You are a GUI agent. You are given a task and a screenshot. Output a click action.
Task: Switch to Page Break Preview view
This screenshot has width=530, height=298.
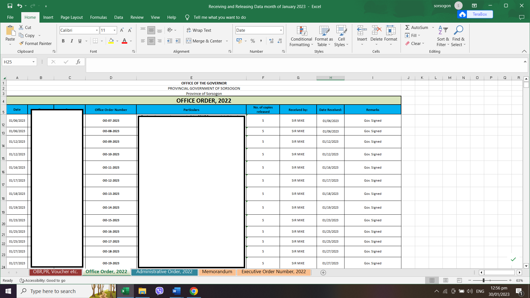(459, 280)
